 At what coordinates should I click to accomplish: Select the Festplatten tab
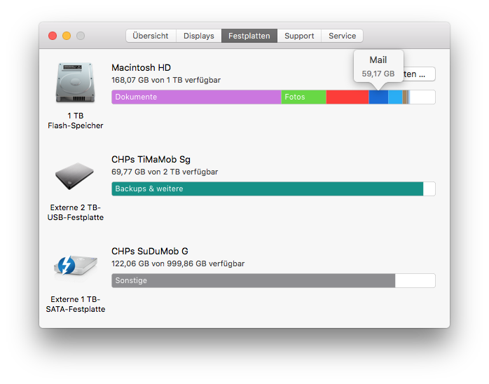pos(249,36)
